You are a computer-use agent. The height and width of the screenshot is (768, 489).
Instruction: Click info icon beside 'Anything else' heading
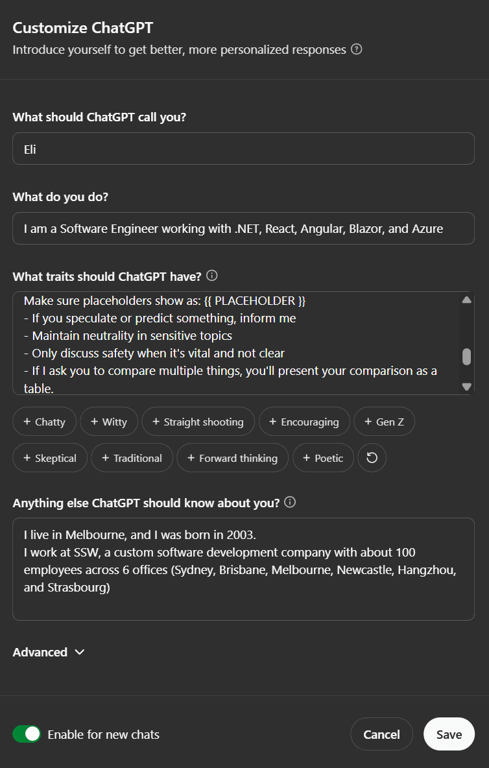coord(290,502)
